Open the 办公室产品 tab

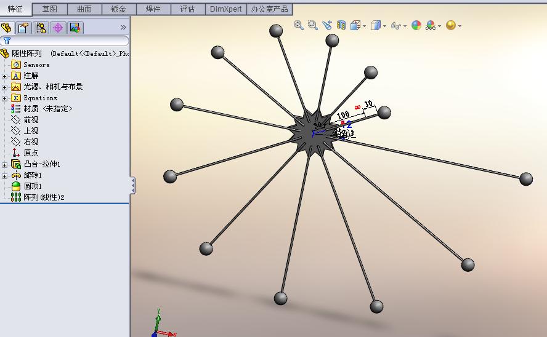269,9
